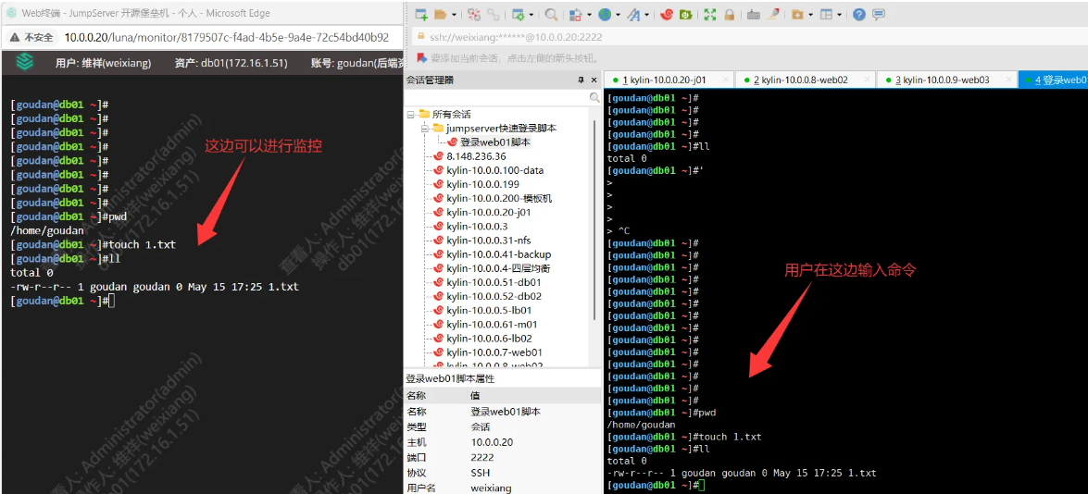Screen dimensions: 1088x494
Task: Switch to tab 4 登录web0
Action: (1055, 80)
